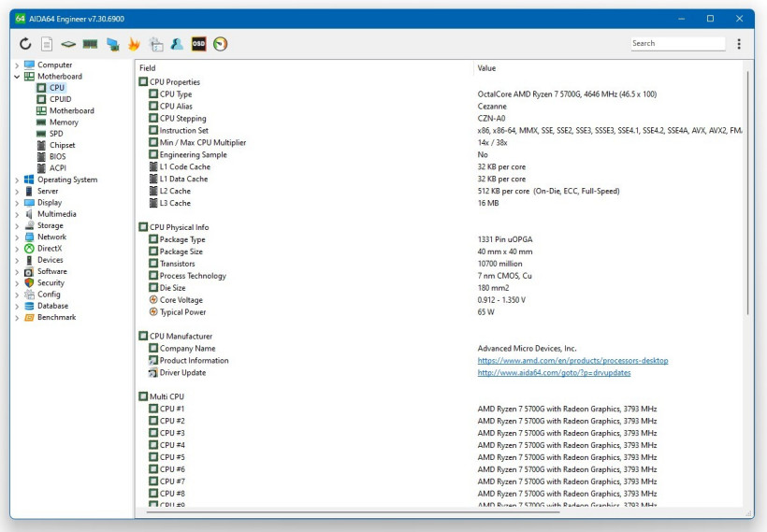This screenshot has height=532, width=767.
Task: Click the memory module toolbar icon
Action: point(90,44)
